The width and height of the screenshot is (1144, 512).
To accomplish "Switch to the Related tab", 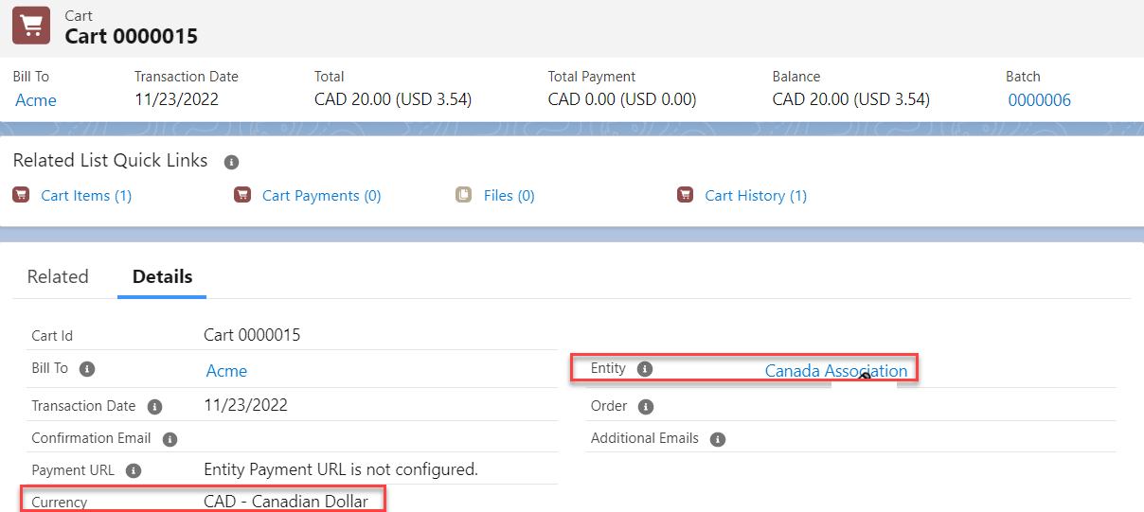I will point(58,276).
